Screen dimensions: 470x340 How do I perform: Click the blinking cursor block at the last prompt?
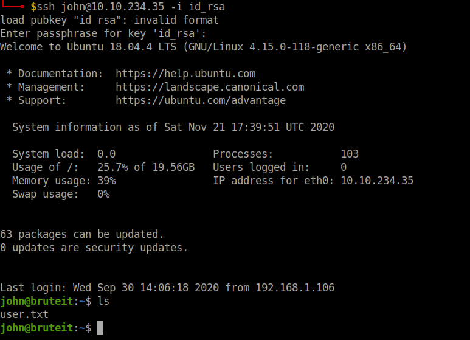(100, 328)
